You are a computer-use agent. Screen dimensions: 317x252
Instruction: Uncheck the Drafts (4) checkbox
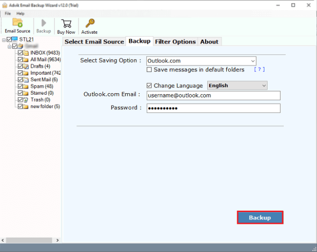(20, 66)
